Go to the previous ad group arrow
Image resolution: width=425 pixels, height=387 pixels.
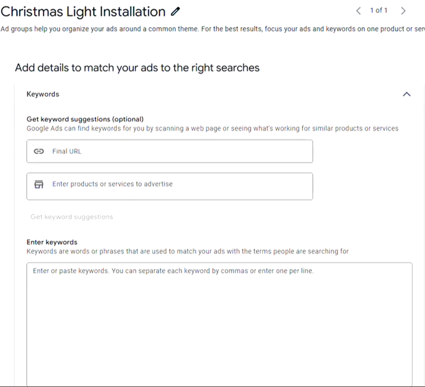click(358, 11)
